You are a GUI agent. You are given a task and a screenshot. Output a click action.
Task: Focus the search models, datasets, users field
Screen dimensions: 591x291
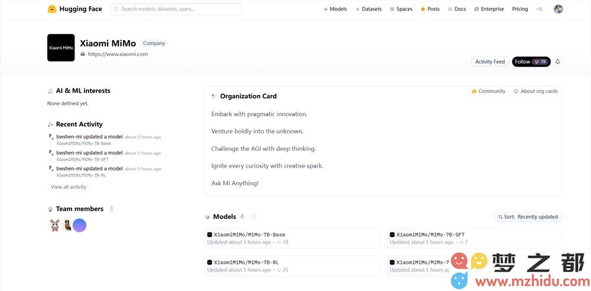point(176,9)
